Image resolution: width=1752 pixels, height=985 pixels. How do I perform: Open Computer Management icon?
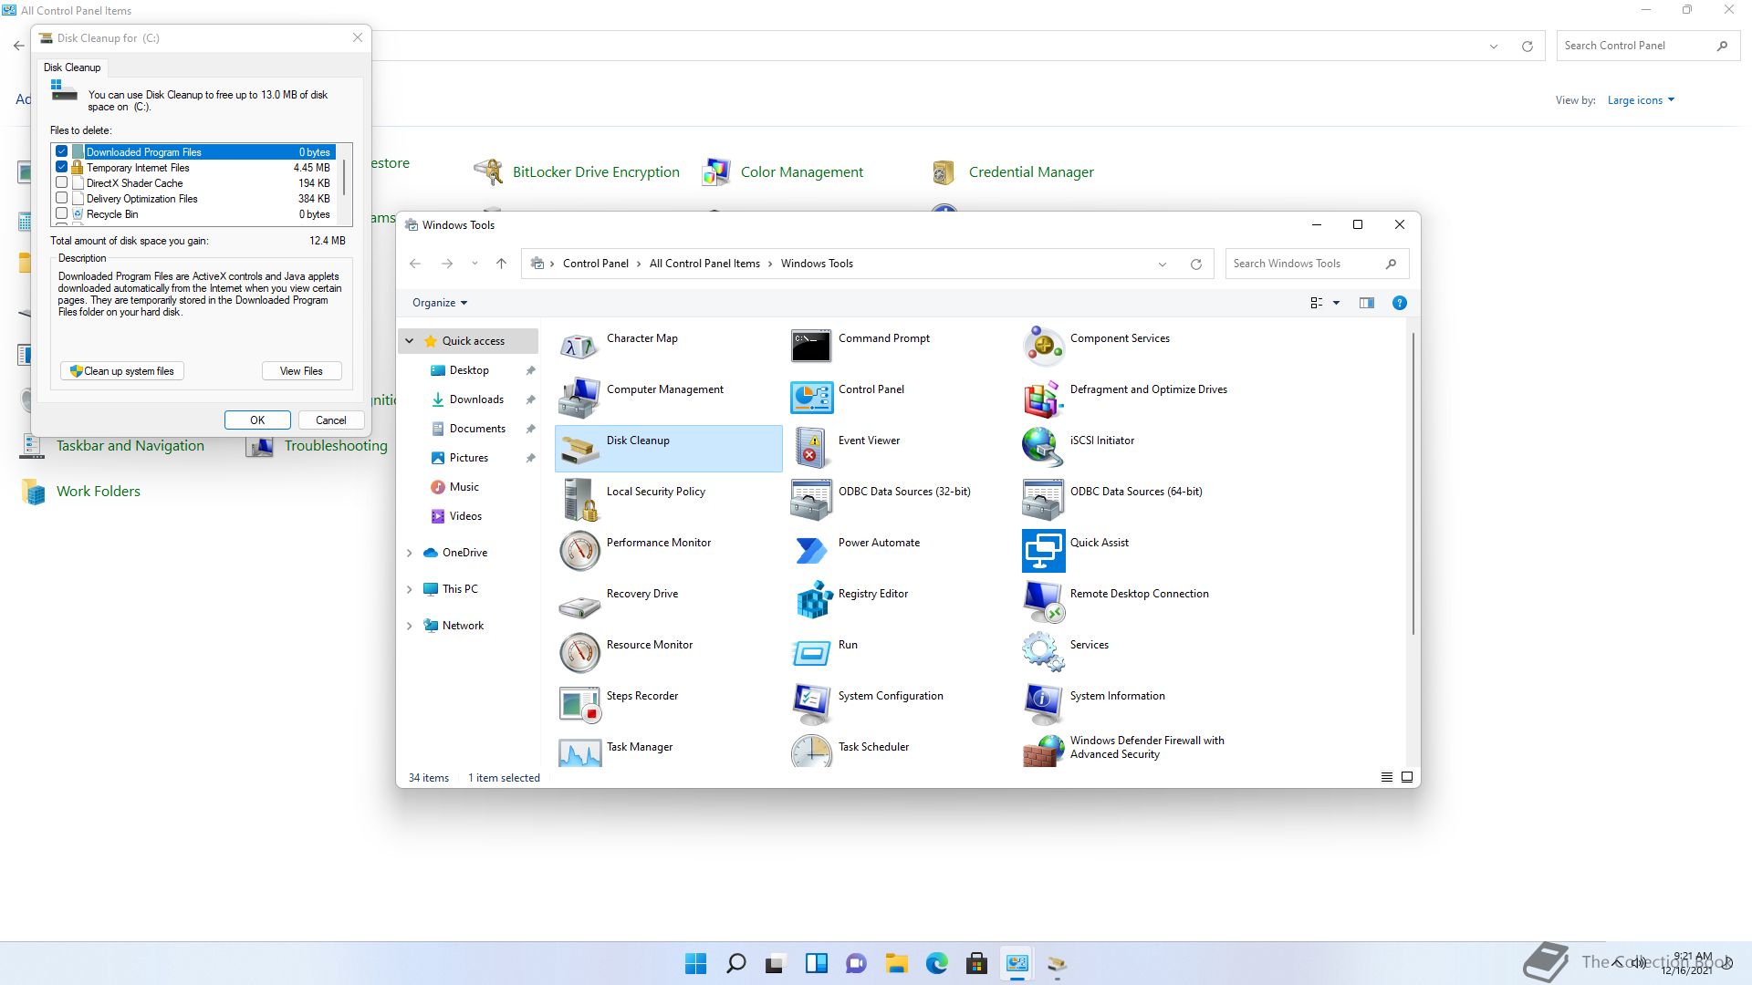tap(579, 397)
